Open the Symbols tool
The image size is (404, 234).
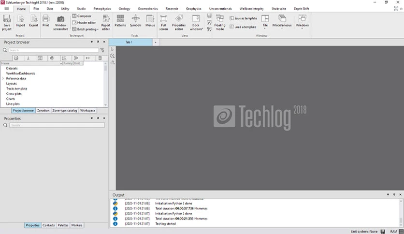[135, 21]
